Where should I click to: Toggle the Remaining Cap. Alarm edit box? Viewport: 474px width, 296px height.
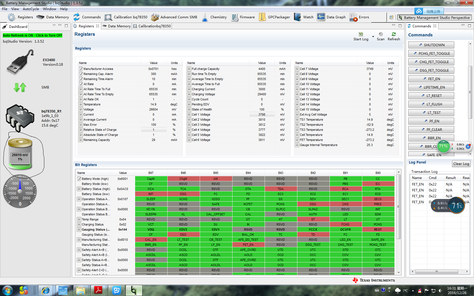point(81,74)
